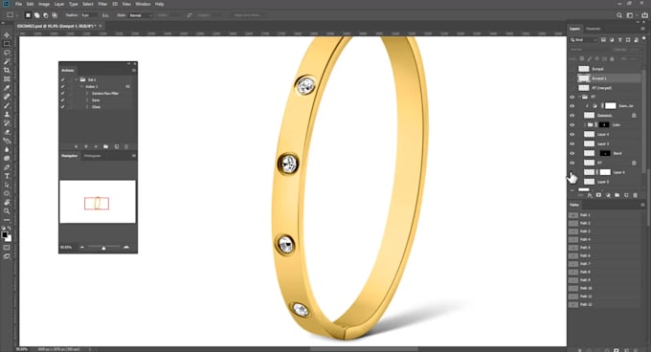651x352 pixels.
Task: Click the Add layer mask icon
Action: click(x=598, y=195)
